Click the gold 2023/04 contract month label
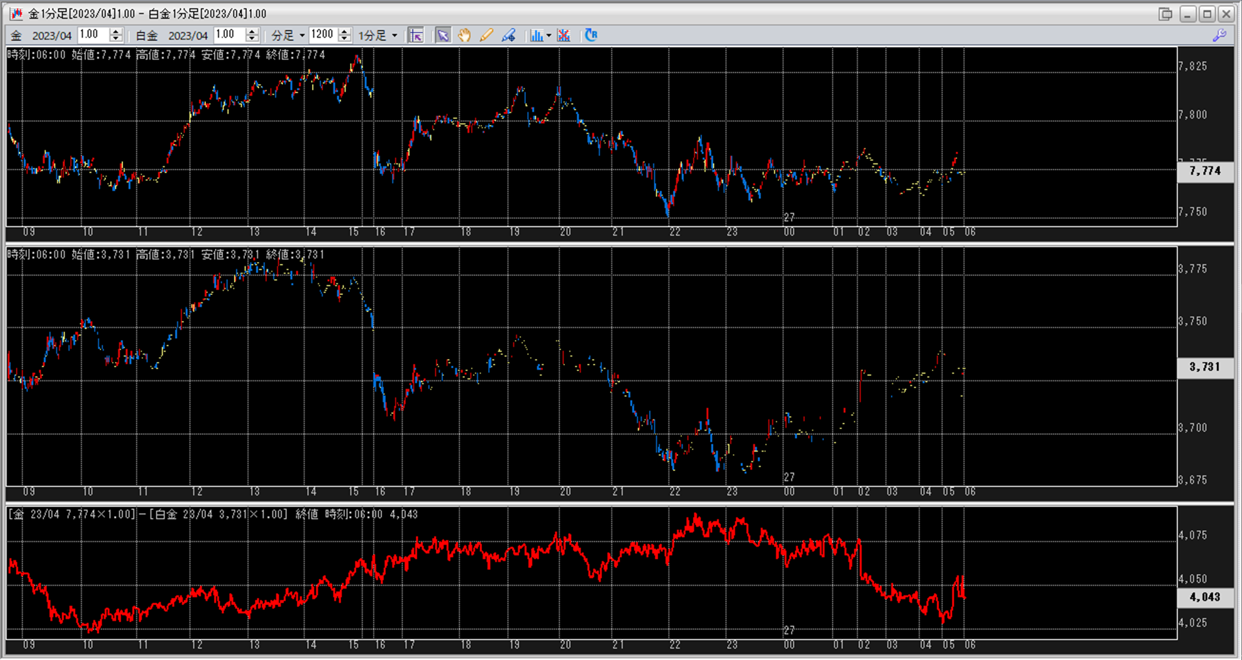Viewport: 1242px width, 660px height. coord(52,35)
